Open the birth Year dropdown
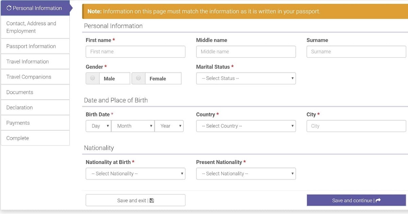The height and width of the screenshot is (214, 408). (169, 126)
